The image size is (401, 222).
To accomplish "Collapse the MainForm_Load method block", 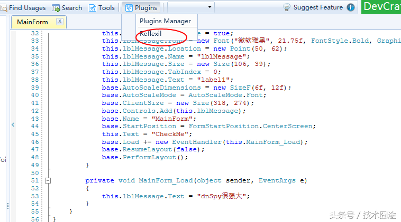I will coord(48,181).
